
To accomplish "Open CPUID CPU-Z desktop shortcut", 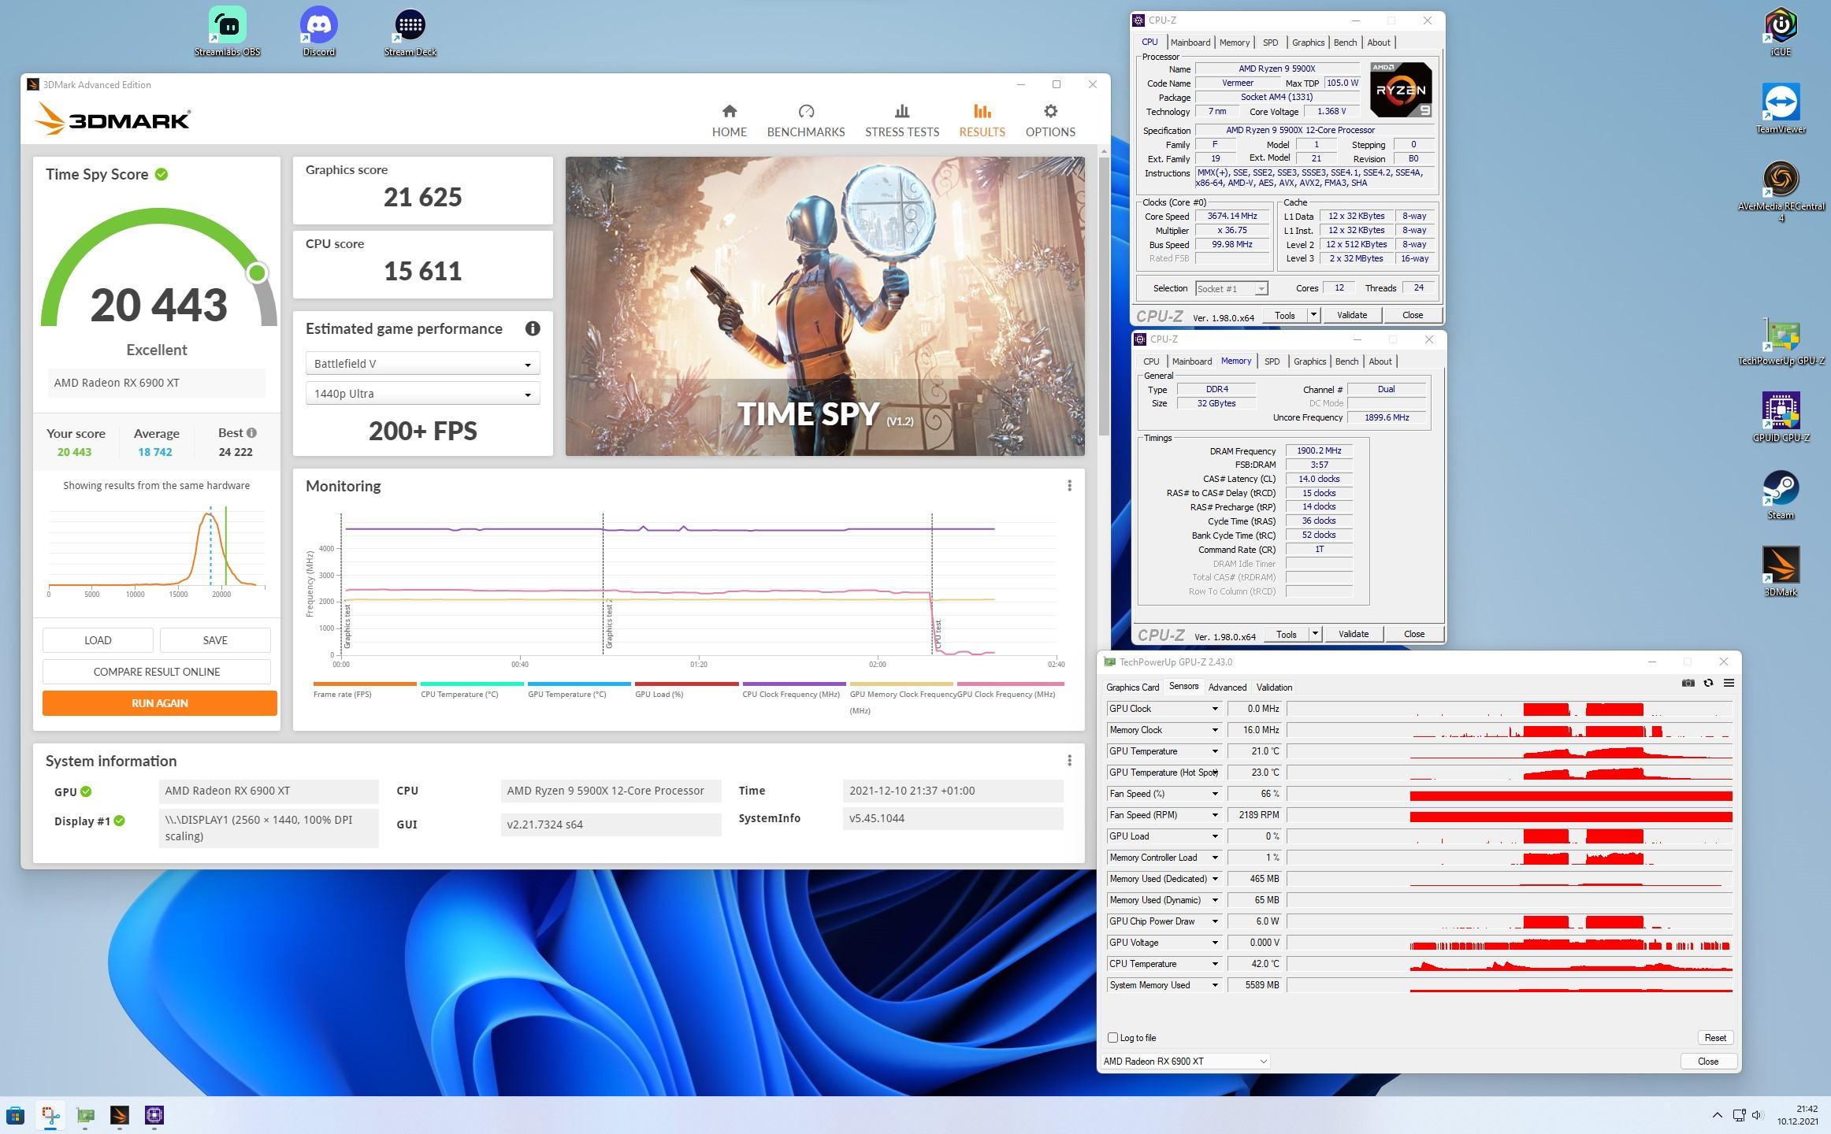I will pos(1781,417).
